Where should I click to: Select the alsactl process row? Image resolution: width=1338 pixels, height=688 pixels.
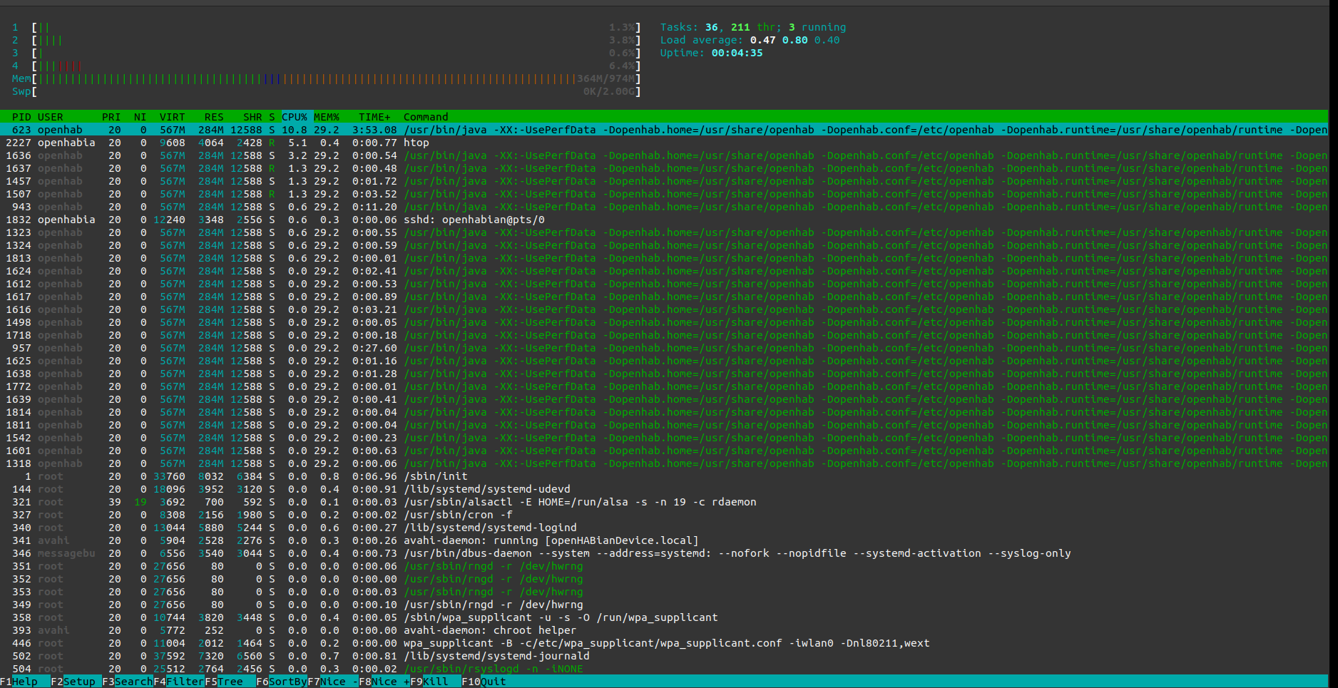click(x=664, y=502)
